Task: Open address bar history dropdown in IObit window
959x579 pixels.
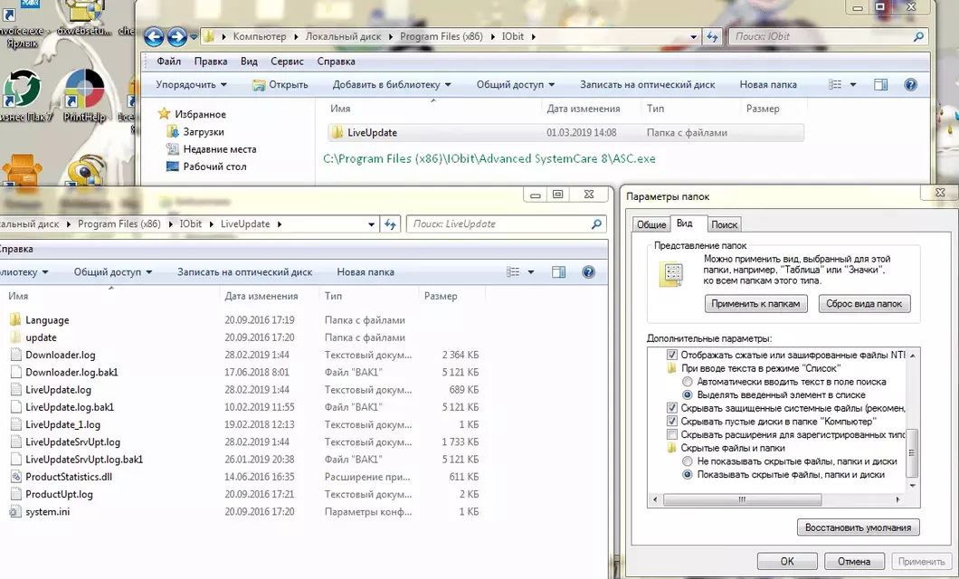Action: pyautogui.click(x=694, y=37)
